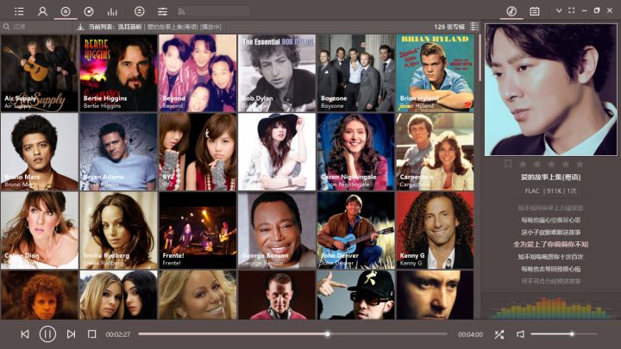Open the bar chart statistics icon
The image size is (621, 349).
tap(112, 11)
